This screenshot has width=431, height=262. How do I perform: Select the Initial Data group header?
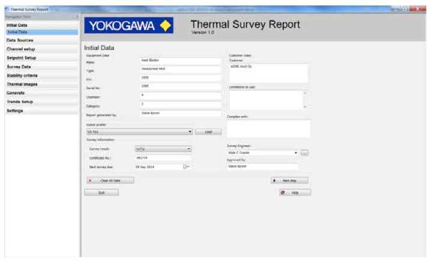click(42, 25)
